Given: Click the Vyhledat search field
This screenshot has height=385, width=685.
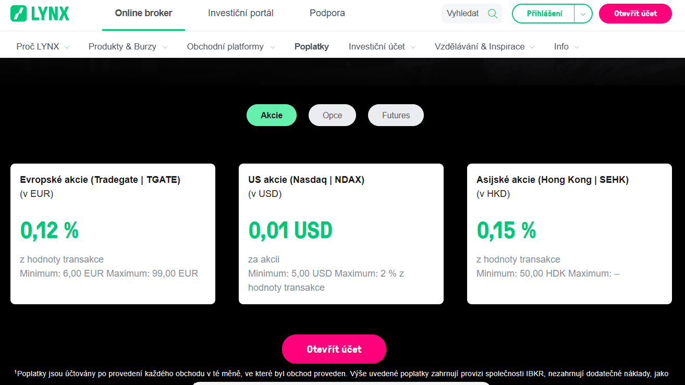Looking at the screenshot, I should coord(463,14).
